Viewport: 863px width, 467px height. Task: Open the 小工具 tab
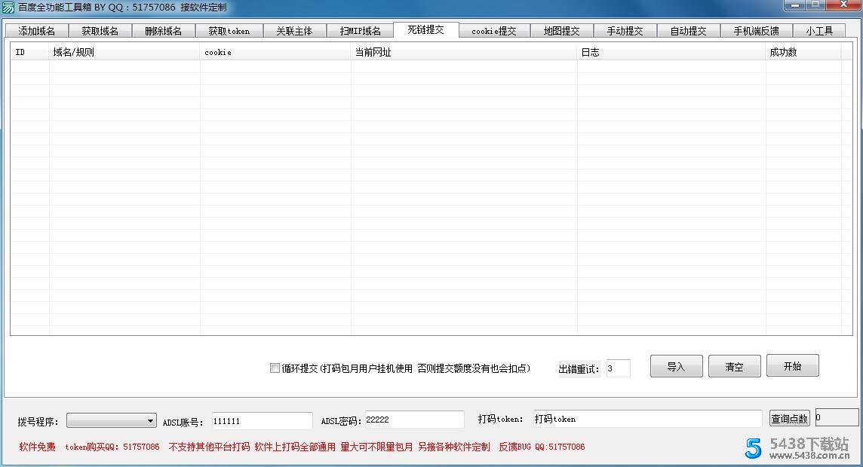820,31
